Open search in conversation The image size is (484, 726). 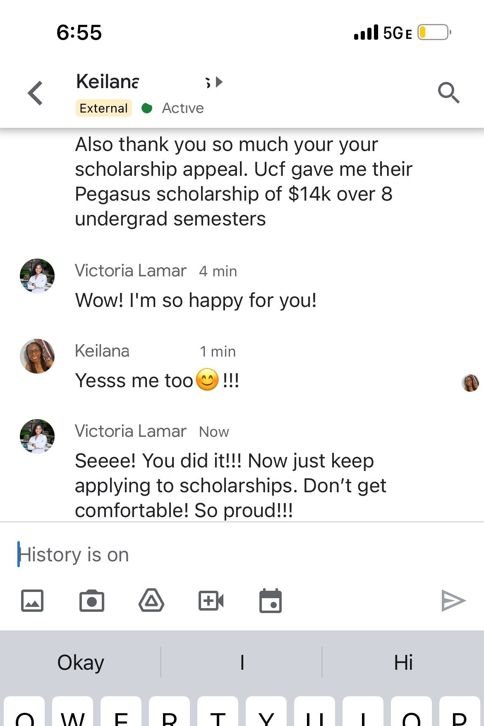point(448,93)
